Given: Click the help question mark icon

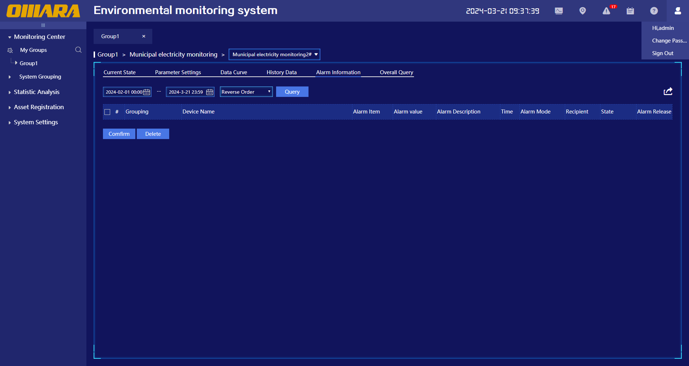Looking at the screenshot, I should (654, 11).
